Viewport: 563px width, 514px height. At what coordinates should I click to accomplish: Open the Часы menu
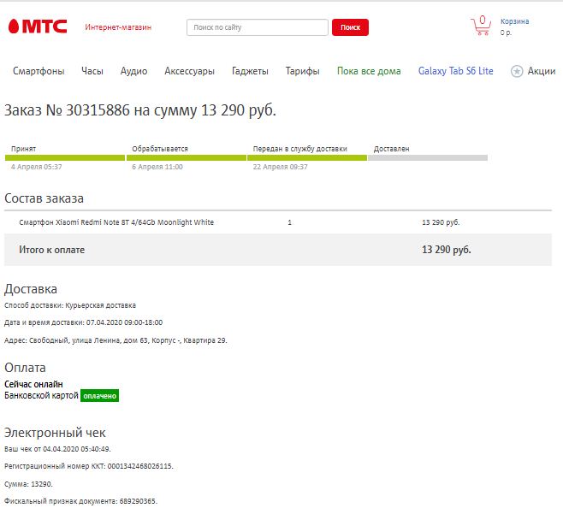pos(92,71)
